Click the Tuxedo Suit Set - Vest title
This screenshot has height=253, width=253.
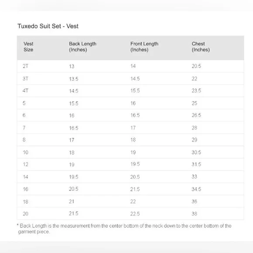point(48,26)
